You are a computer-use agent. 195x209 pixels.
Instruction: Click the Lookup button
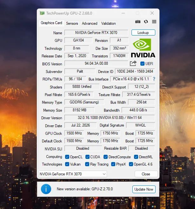143,33
